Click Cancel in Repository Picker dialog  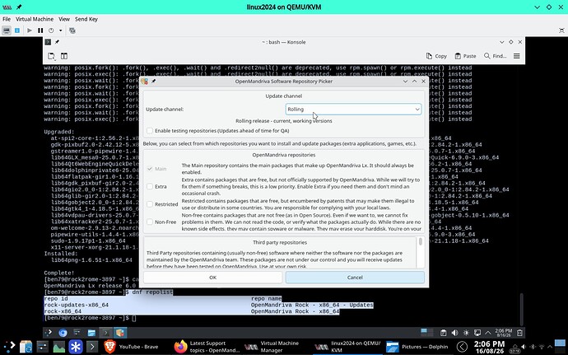(x=355, y=278)
